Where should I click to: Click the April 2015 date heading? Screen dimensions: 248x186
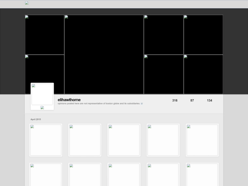[36, 119]
